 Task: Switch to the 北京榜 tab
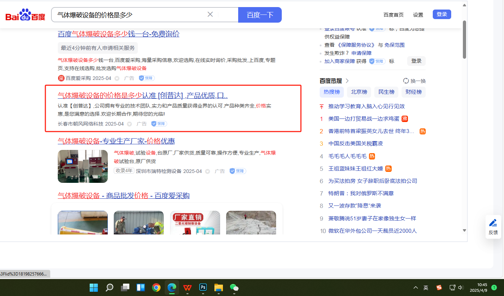359,92
